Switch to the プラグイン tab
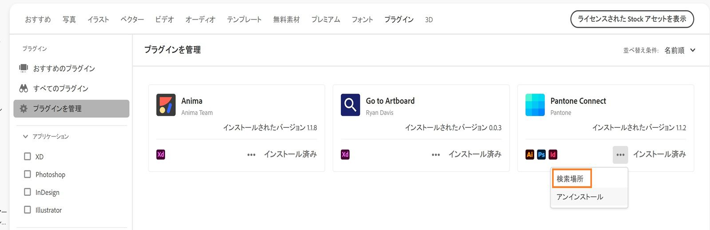 399,20
